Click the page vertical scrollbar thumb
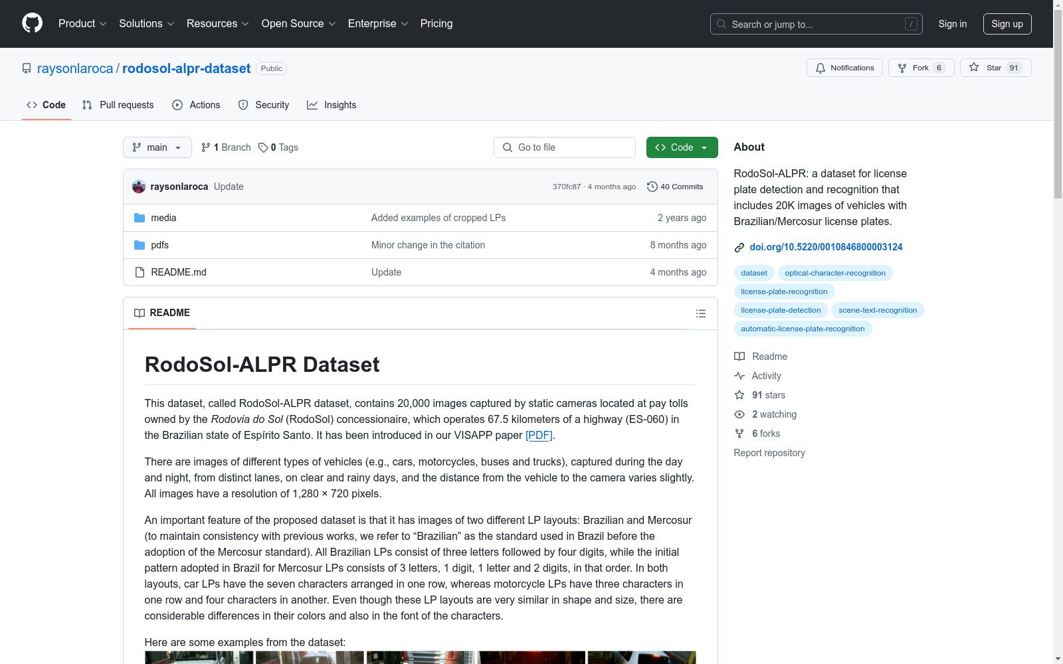Screen dimensions: 1063x664 (1058, 104)
